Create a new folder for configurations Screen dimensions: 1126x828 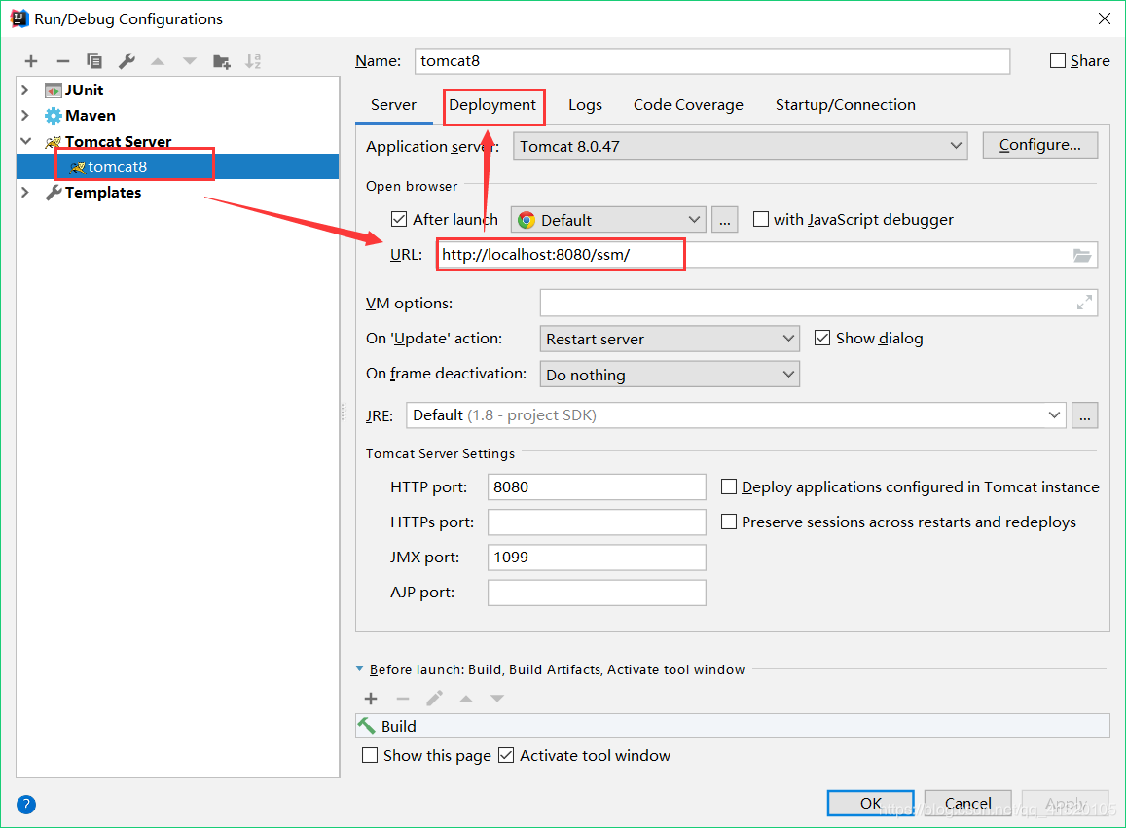[x=221, y=61]
